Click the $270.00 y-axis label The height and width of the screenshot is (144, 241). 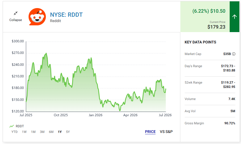18,53
